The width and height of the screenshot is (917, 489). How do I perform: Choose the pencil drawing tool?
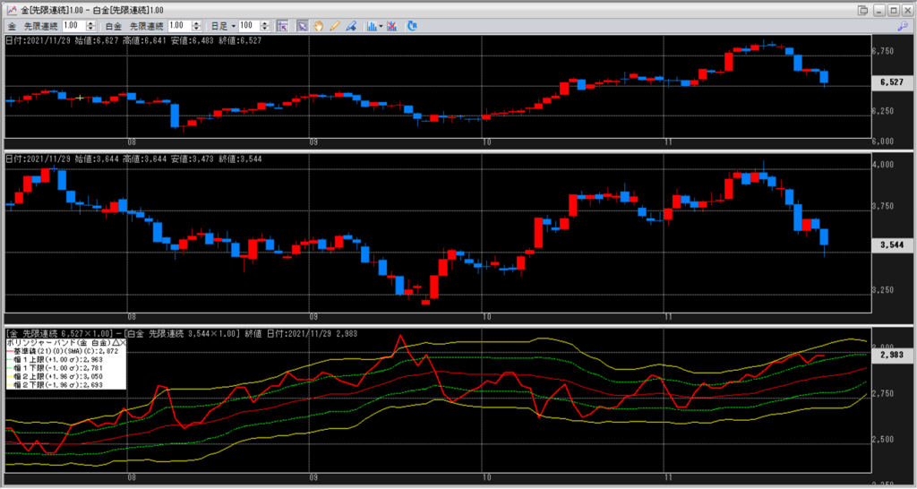(x=334, y=26)
